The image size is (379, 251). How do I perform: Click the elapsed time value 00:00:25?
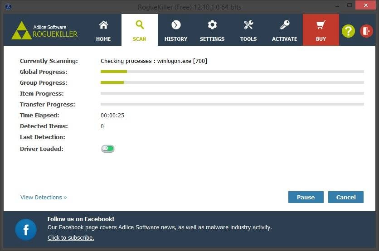(112, 116)
